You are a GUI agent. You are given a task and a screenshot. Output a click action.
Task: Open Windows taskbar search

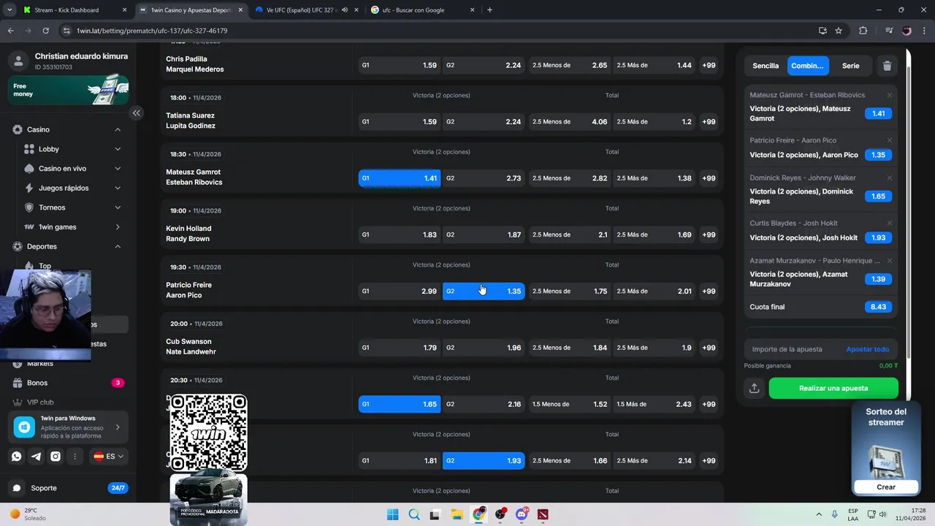414,514
